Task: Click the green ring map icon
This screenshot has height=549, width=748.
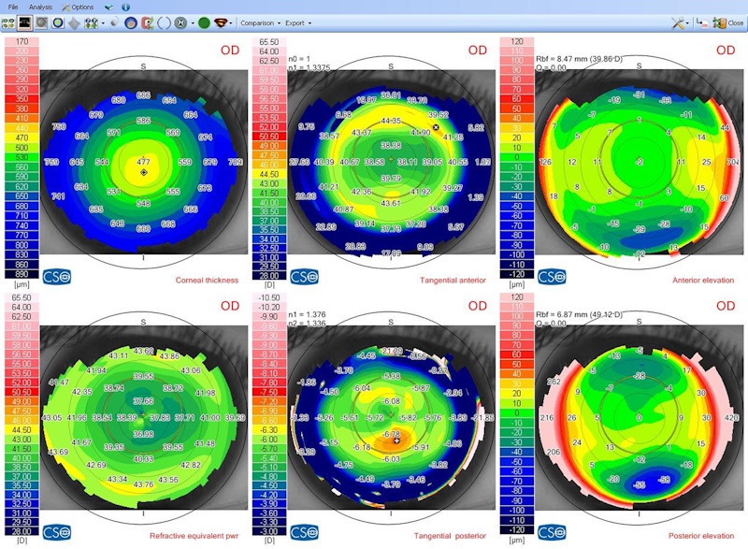Action: [58, 22]
